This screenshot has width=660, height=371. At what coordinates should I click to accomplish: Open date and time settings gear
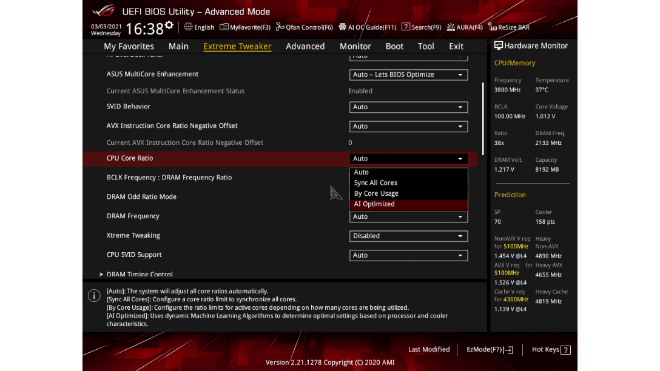tap(169, 25)
